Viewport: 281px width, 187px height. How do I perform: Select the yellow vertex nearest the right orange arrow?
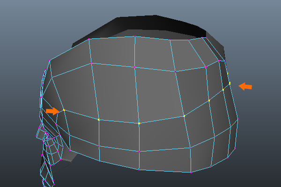point(230,83)
